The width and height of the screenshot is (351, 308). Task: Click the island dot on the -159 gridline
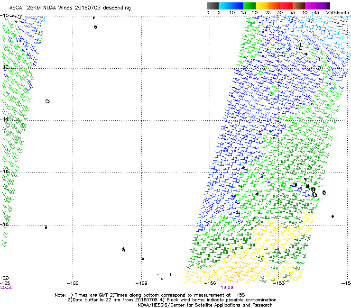coord(143,259)
